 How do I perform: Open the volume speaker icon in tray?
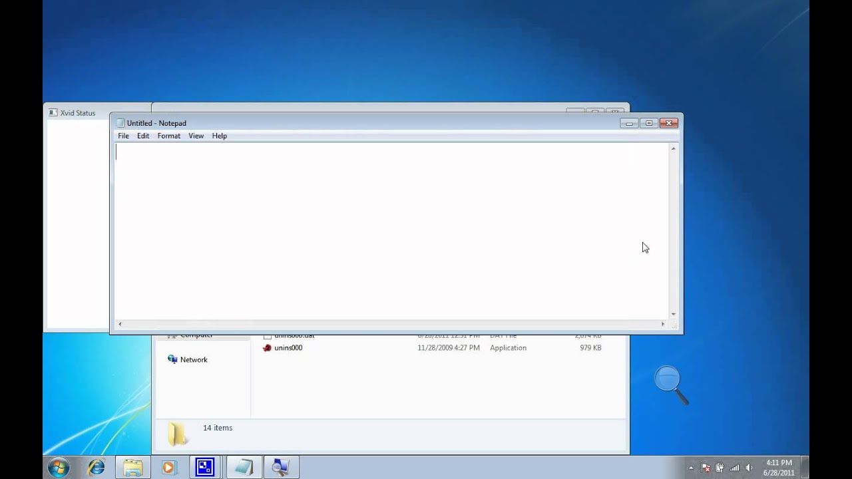click(x=749, y=468)
